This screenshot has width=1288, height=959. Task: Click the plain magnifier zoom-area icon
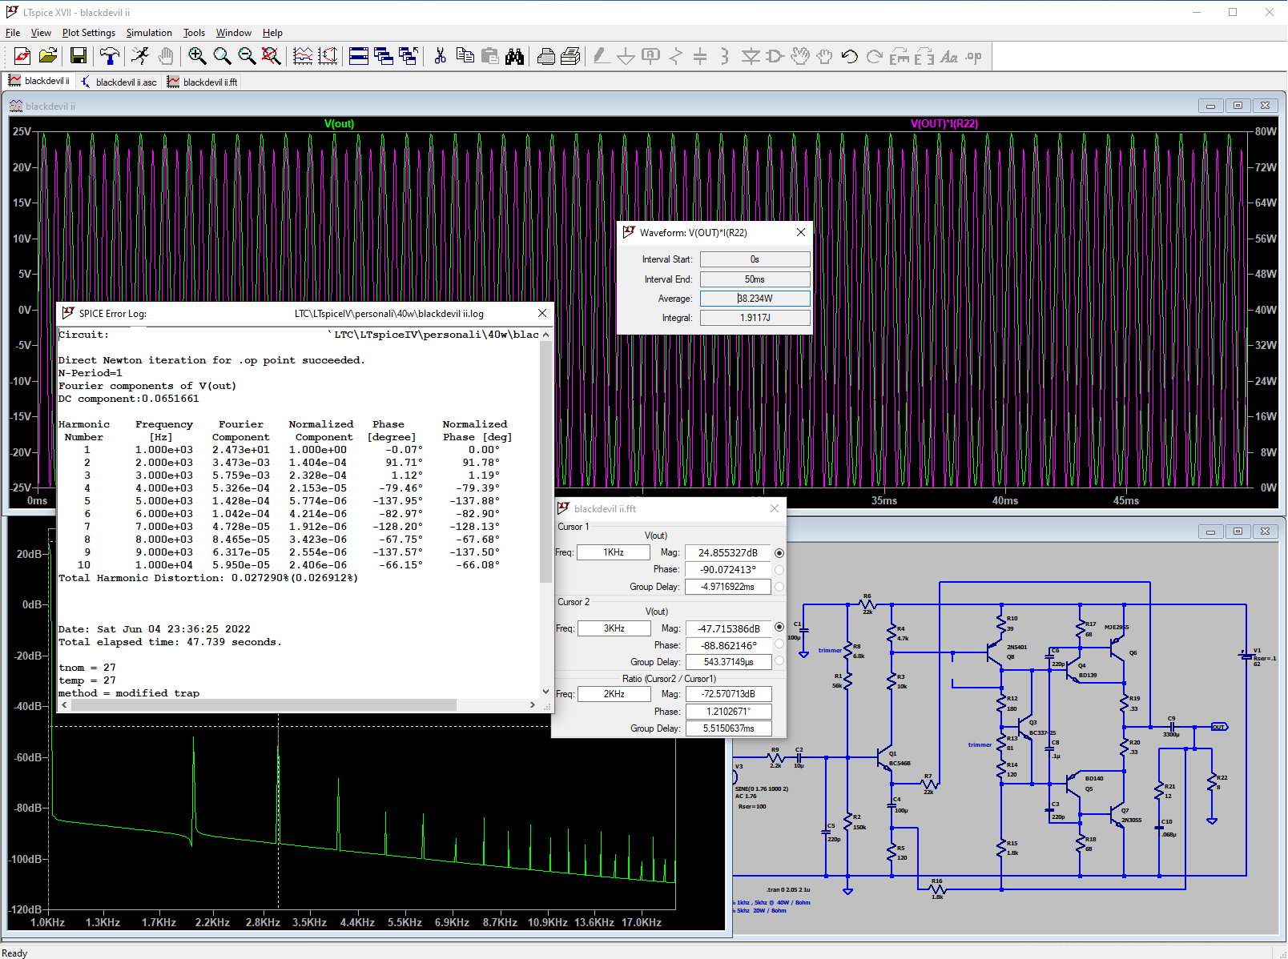pyautogui.click(x=222, y=56)
